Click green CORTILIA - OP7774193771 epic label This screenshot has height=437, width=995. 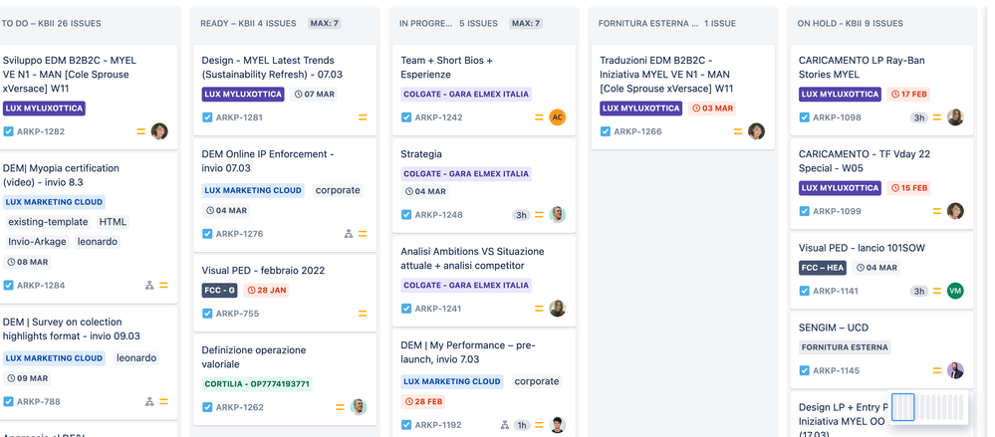[257, 383]
